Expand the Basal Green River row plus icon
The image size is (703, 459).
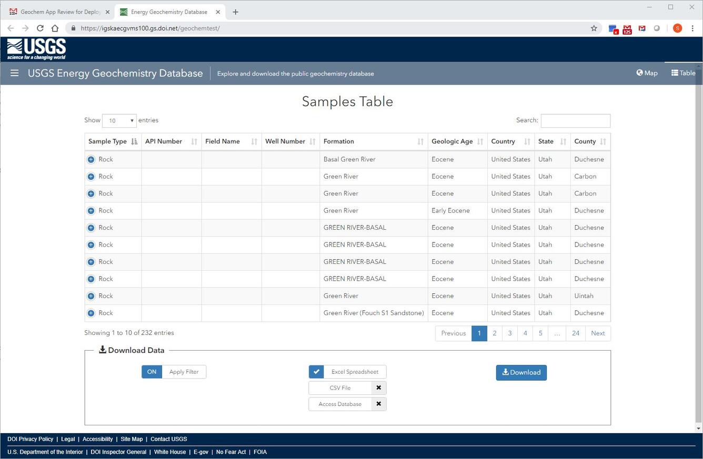pyautogui.click(x=91, y=159)
